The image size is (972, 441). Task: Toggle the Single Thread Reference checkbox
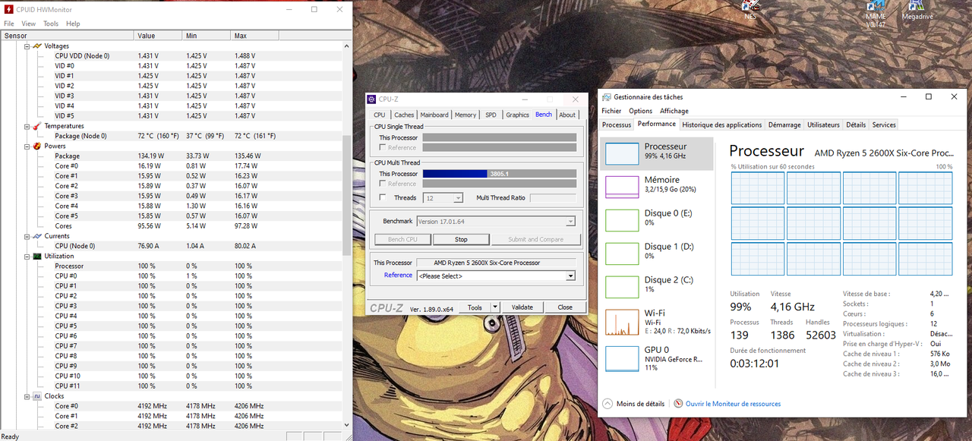coord(383,147)
